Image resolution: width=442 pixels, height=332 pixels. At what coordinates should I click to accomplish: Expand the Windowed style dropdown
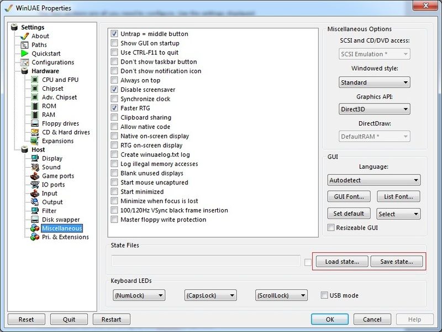click(x=374, y=82)
